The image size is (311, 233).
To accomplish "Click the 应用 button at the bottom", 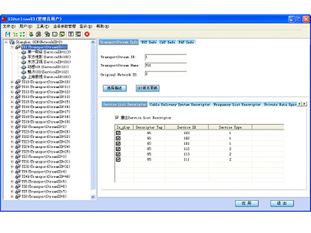I will pyautogui.click(x=247, y=203).
